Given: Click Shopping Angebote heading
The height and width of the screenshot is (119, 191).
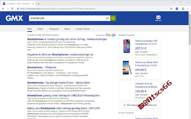Looking at the screenshot, I should pyautogui.click(x=127, y=35).
